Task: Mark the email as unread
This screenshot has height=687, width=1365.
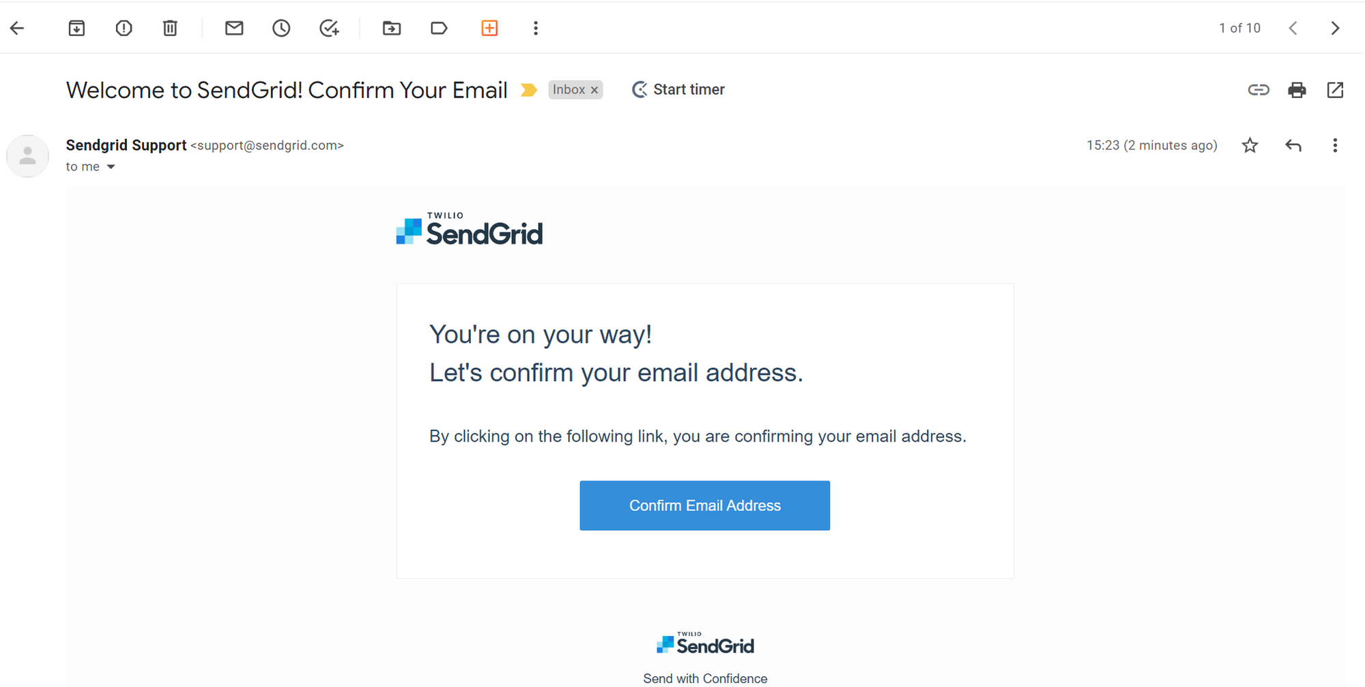Action: 234,28
